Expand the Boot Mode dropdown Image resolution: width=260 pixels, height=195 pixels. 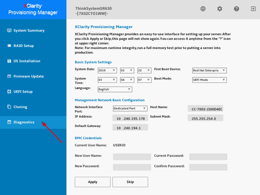pos(209,80)
